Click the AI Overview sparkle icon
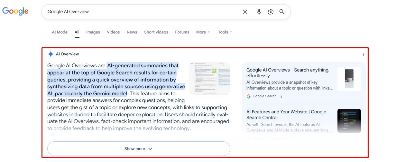 click(x=51, y=54)
